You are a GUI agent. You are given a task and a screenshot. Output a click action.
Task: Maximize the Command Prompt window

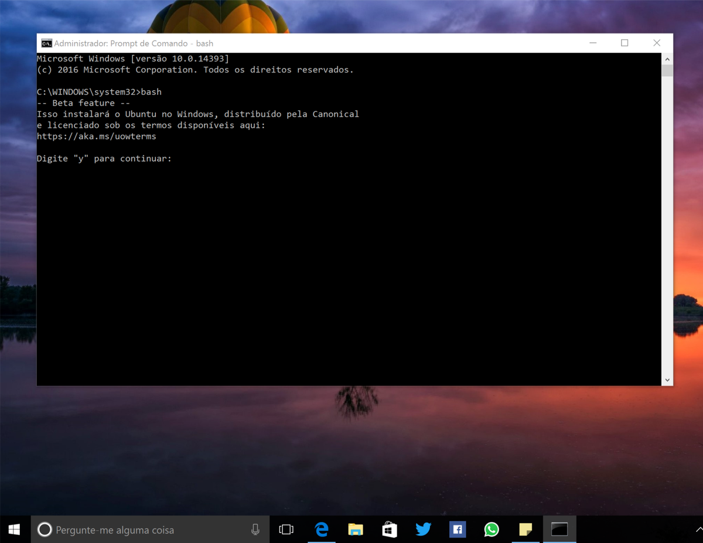624,43
